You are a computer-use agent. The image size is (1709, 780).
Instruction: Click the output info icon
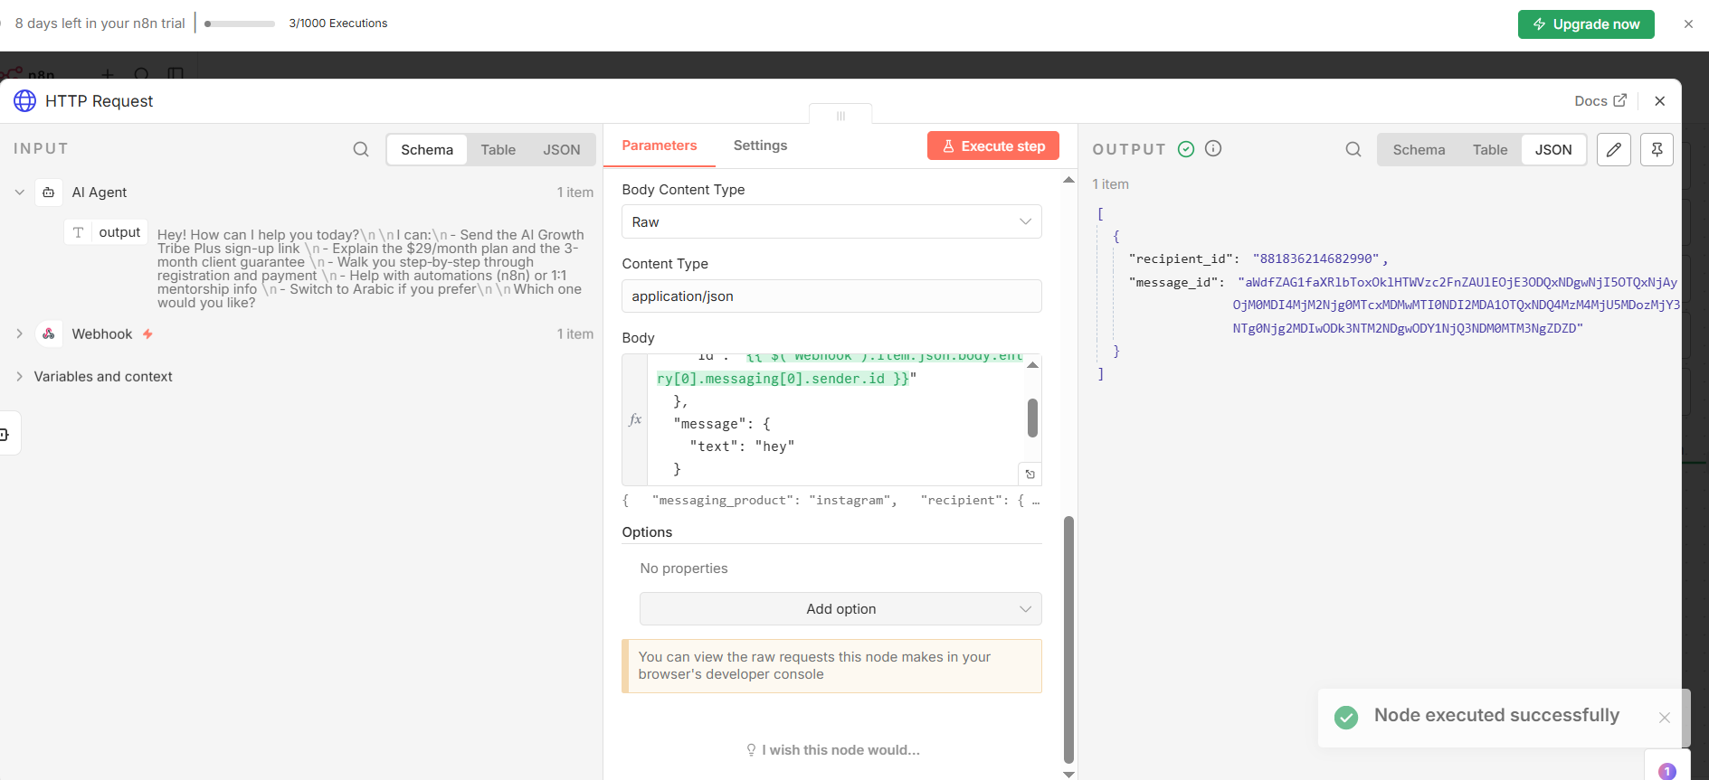click(x=1213, y=148)
